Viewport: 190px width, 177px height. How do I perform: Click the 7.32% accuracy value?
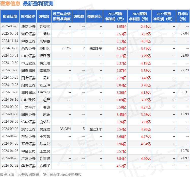[x=66, y=48]
